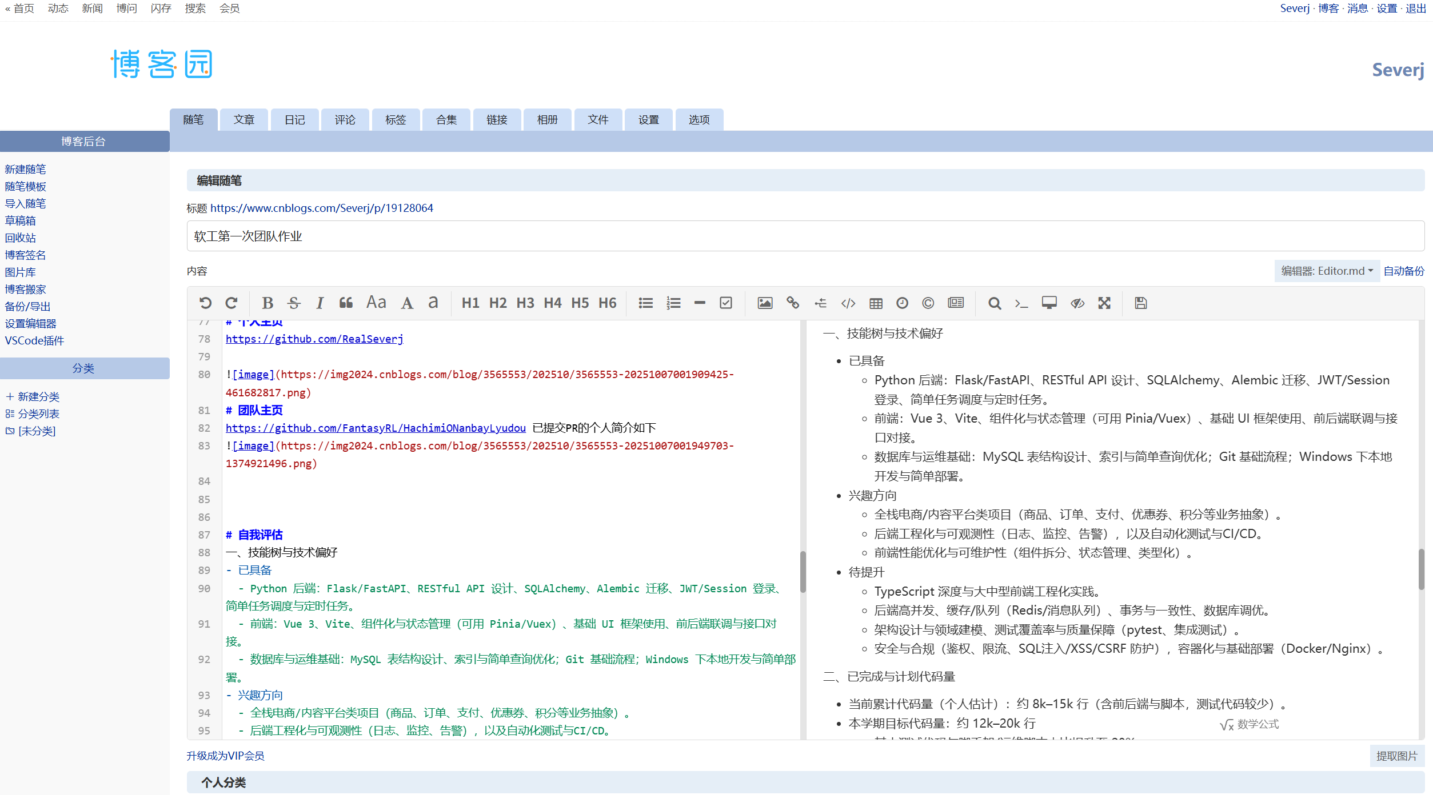Toggle fullscreen editing mode

pos(1104,303)
